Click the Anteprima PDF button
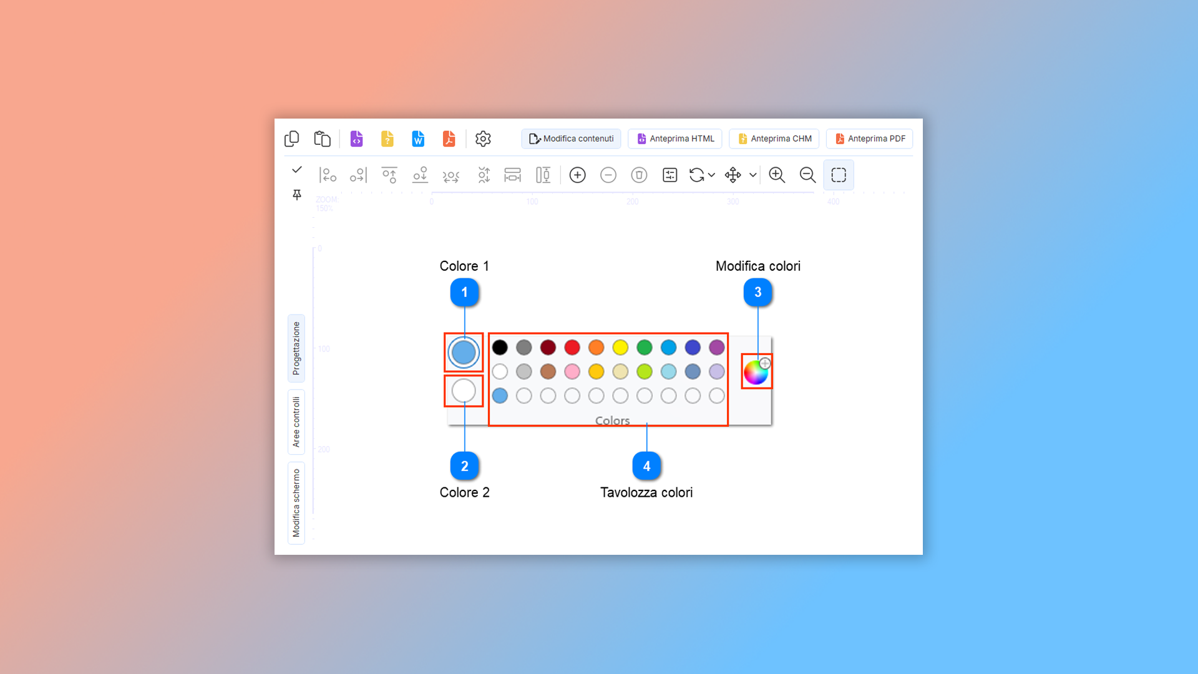1198x674 pixels. point(870,139)
